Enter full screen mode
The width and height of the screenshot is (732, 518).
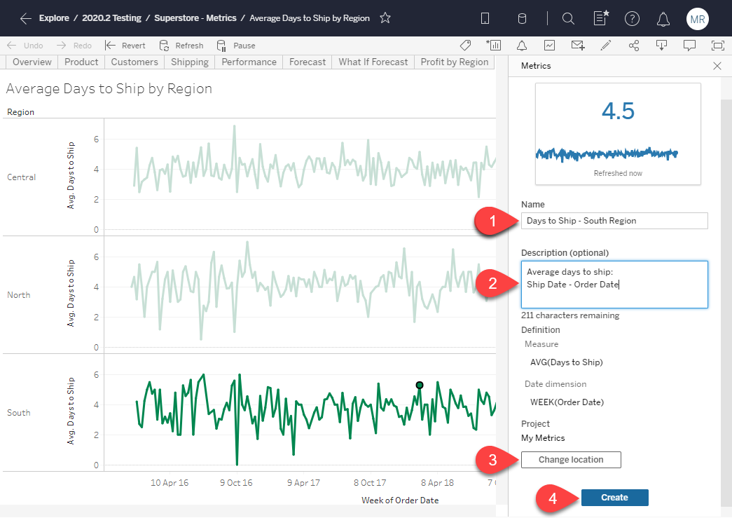pos(717,46)
